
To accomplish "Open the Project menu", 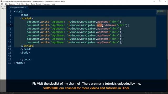I will point(39,4).
